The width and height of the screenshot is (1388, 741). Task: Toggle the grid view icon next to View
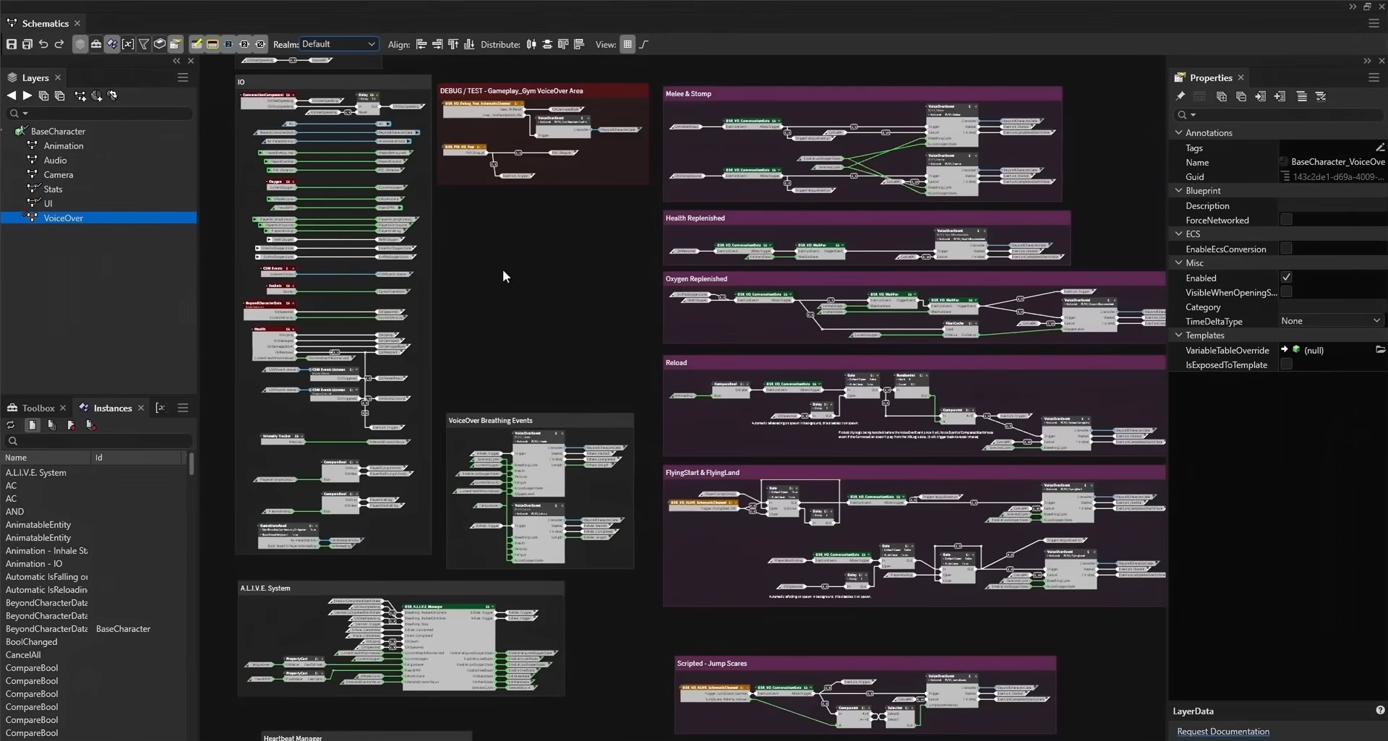click(x=627, y=45)
